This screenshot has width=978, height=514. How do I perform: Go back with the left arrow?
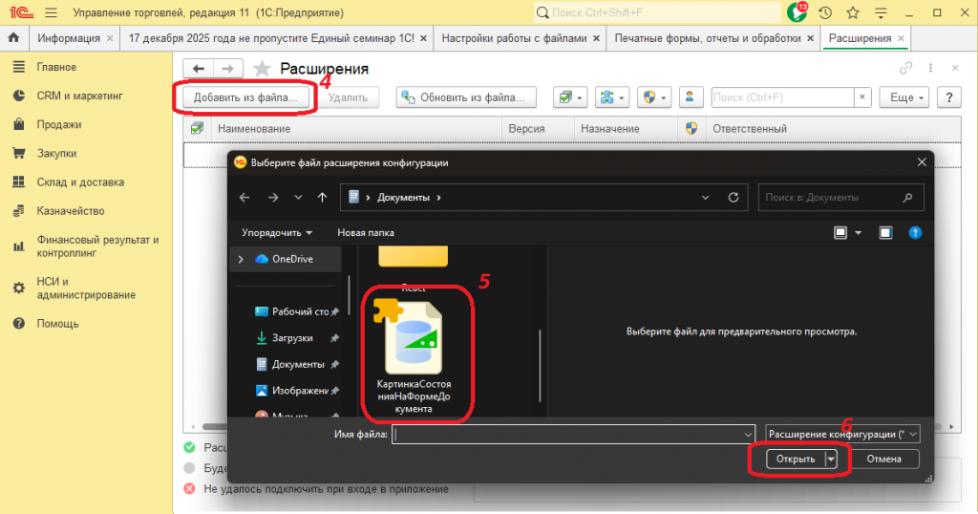199,69
